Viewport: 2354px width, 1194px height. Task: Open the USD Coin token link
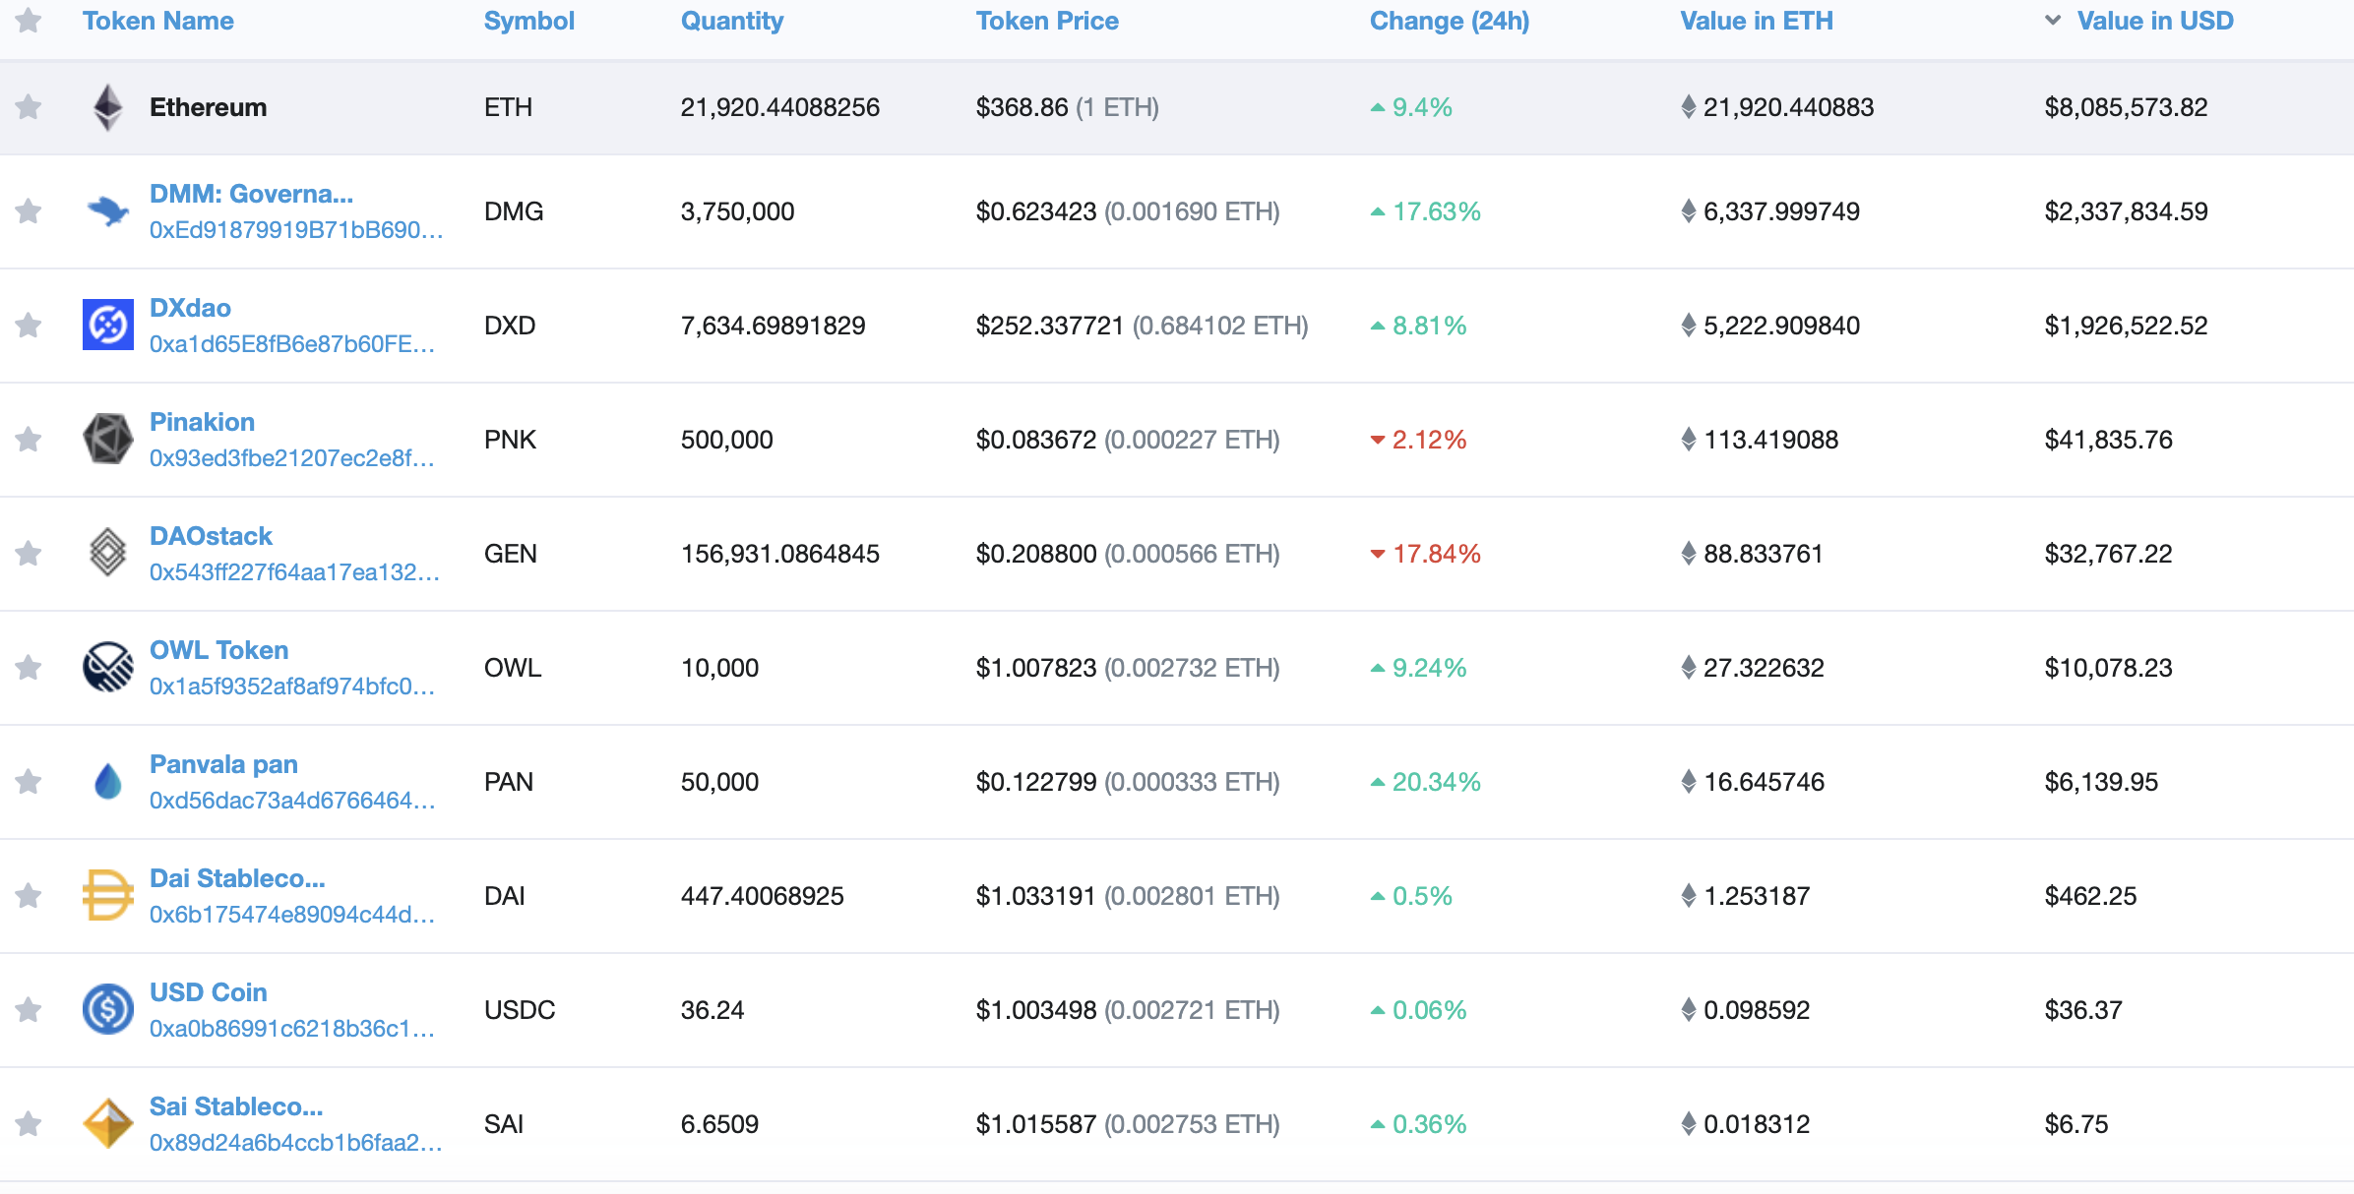(209, 992)
